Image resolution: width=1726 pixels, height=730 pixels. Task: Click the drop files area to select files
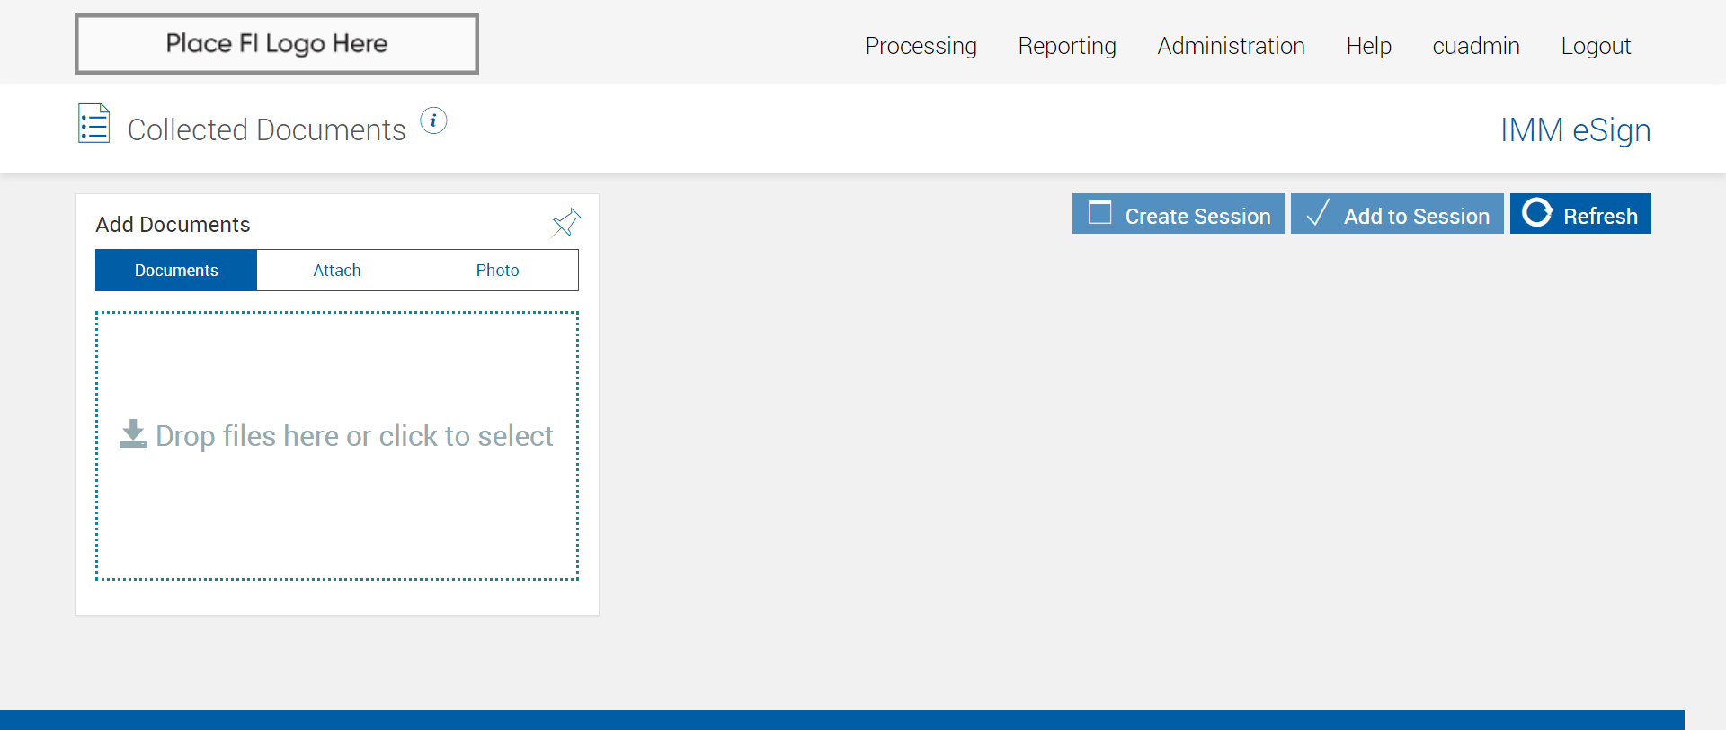coord(337,446)
